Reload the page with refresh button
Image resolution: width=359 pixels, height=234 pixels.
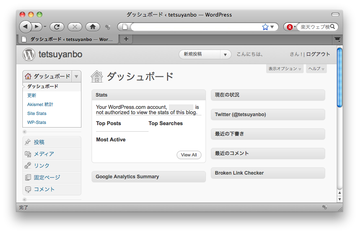pyautogui.click(x=57, y=27)
